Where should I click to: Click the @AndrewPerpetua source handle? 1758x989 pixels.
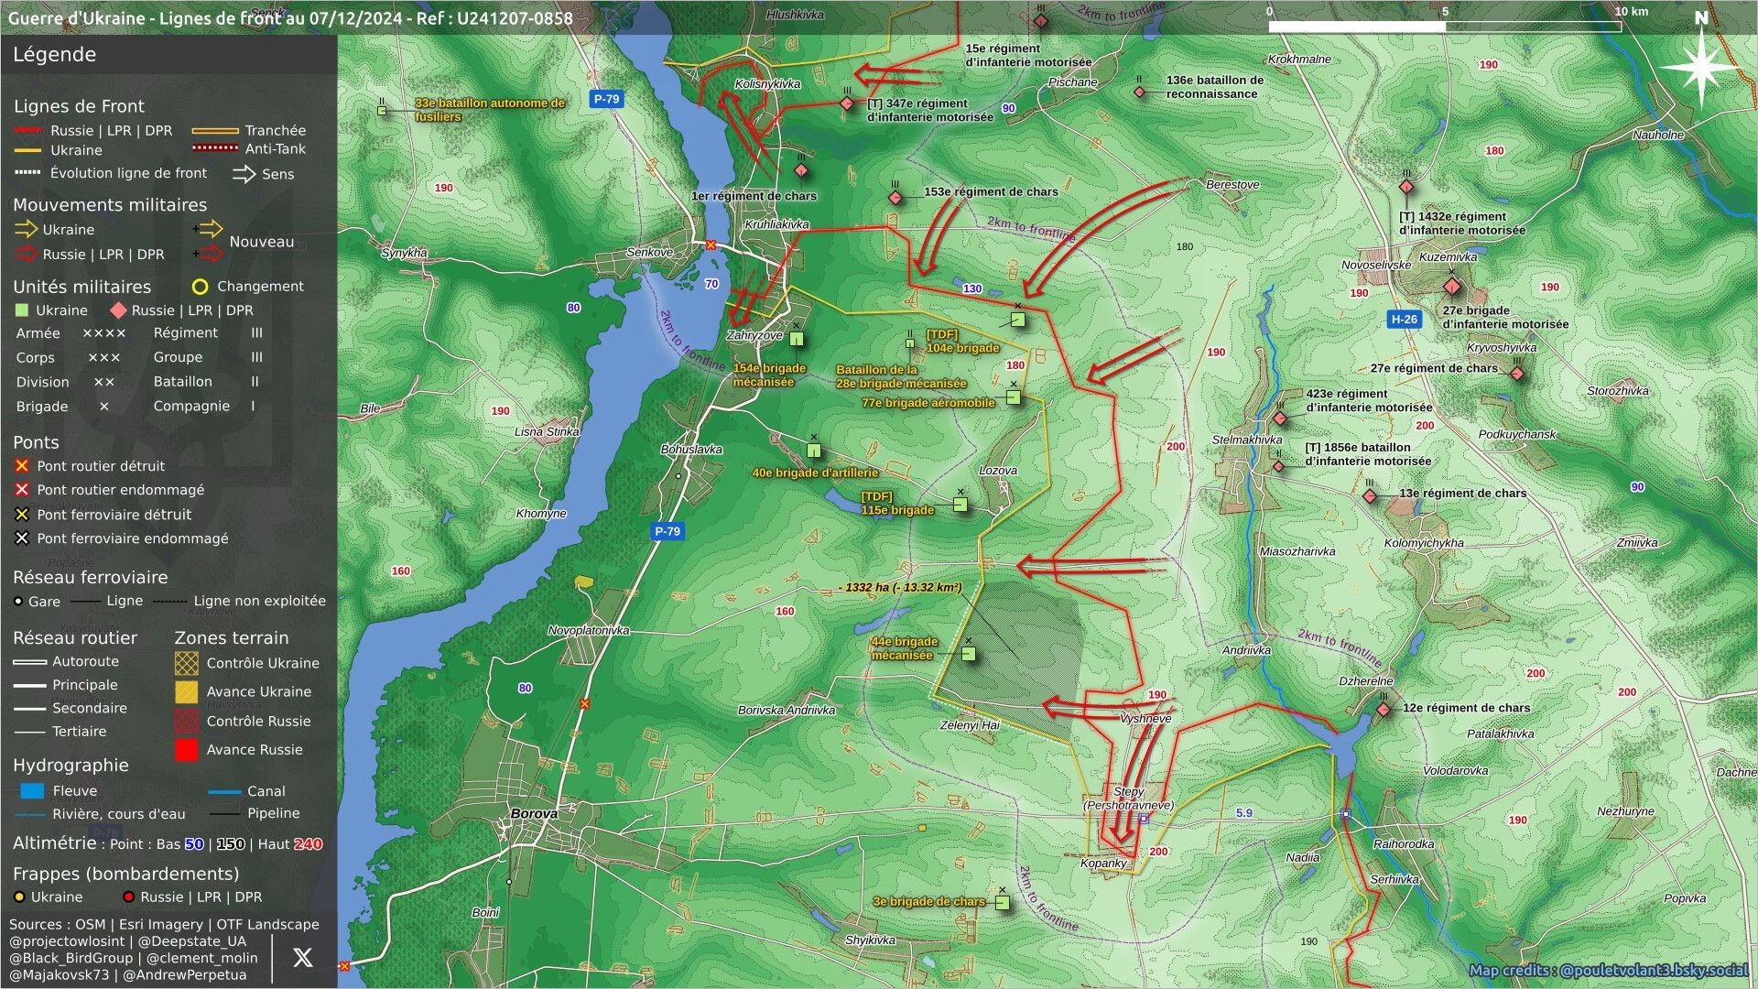(x=184, y=975)
